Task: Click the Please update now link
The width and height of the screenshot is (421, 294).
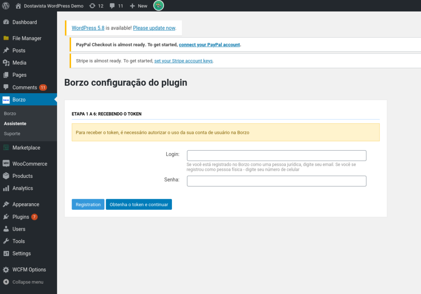Action: click(154, 28)
